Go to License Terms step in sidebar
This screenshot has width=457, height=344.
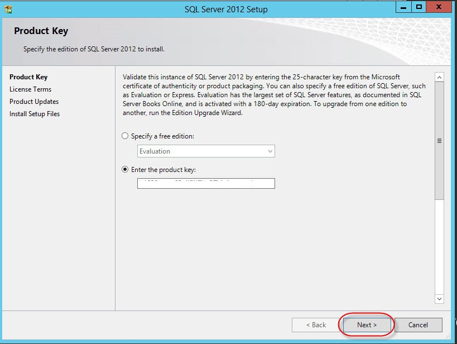click(30, 89)
